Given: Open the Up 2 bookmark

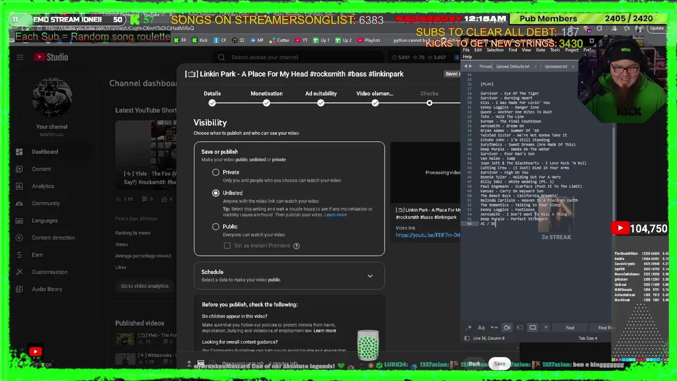Looking at the screenshot, I should pyautogui.click(x=343, y=40).
